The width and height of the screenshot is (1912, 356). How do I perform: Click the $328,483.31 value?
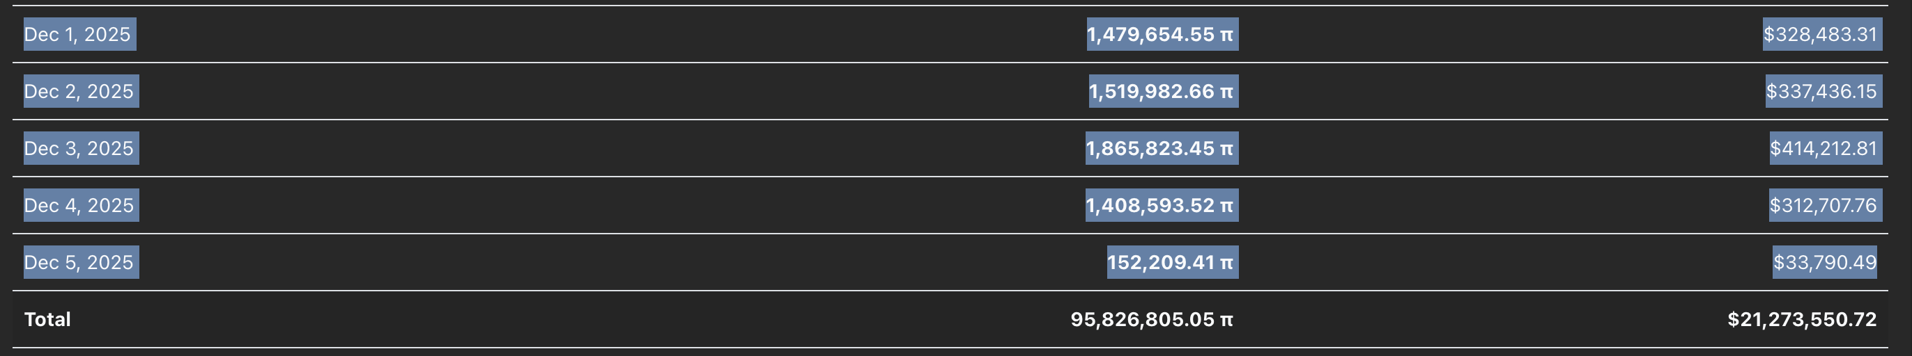pos(1820,35)
